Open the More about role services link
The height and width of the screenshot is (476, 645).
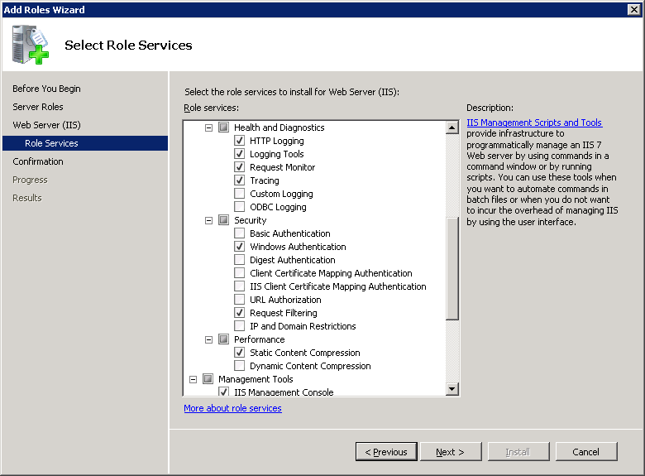point(232,408)
